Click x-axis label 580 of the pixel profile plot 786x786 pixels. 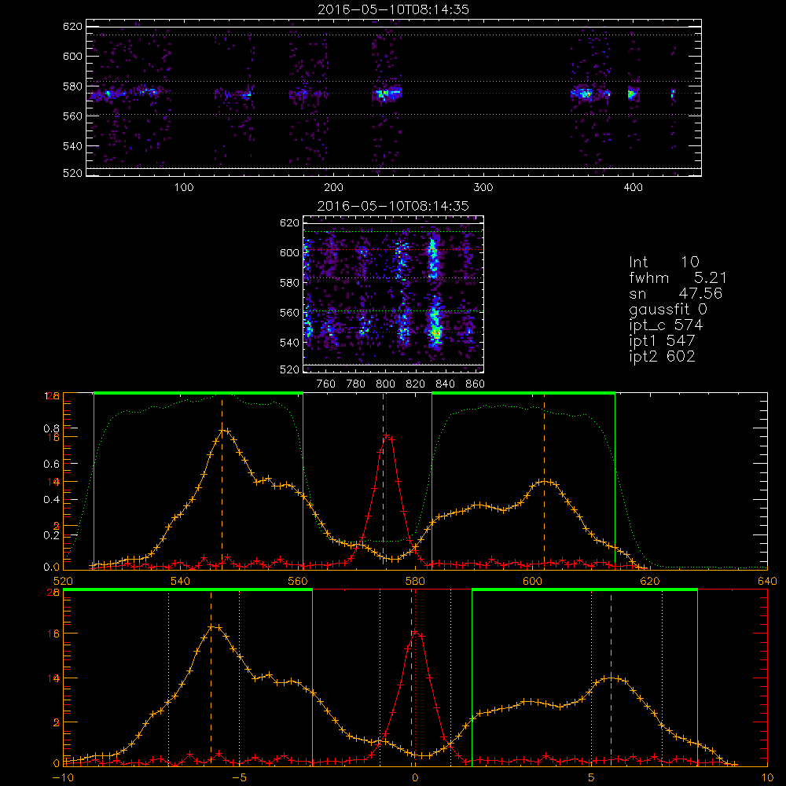415,582
